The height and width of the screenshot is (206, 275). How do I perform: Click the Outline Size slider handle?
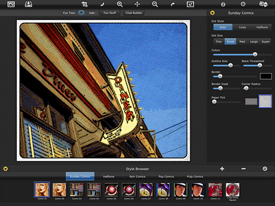point(231,65)
